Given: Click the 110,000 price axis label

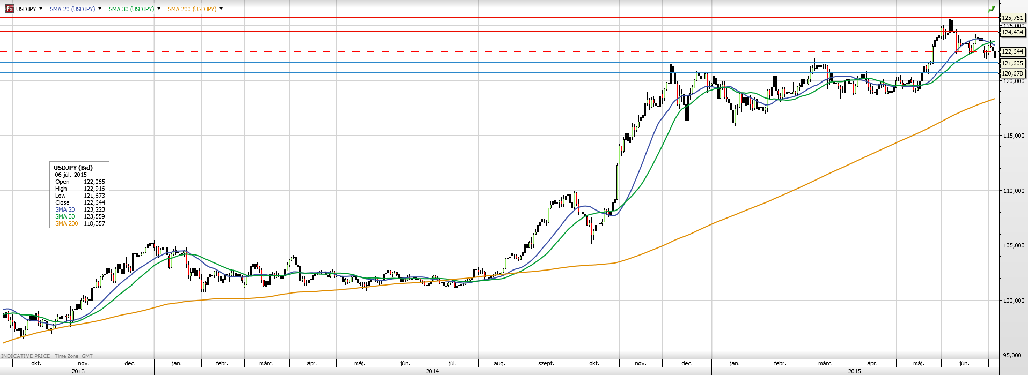Looking at the screenshot, I should pyautogui.click(x=1014, y=191).
